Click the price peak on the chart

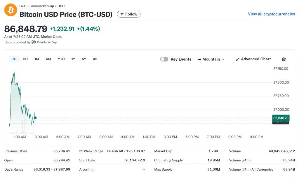13,71
